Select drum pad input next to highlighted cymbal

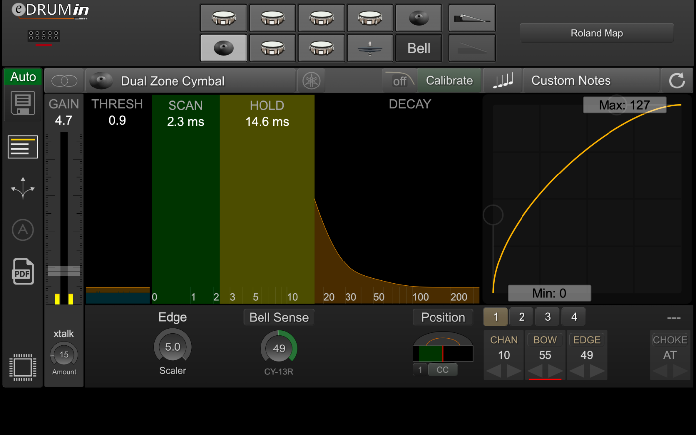[272, 48]
